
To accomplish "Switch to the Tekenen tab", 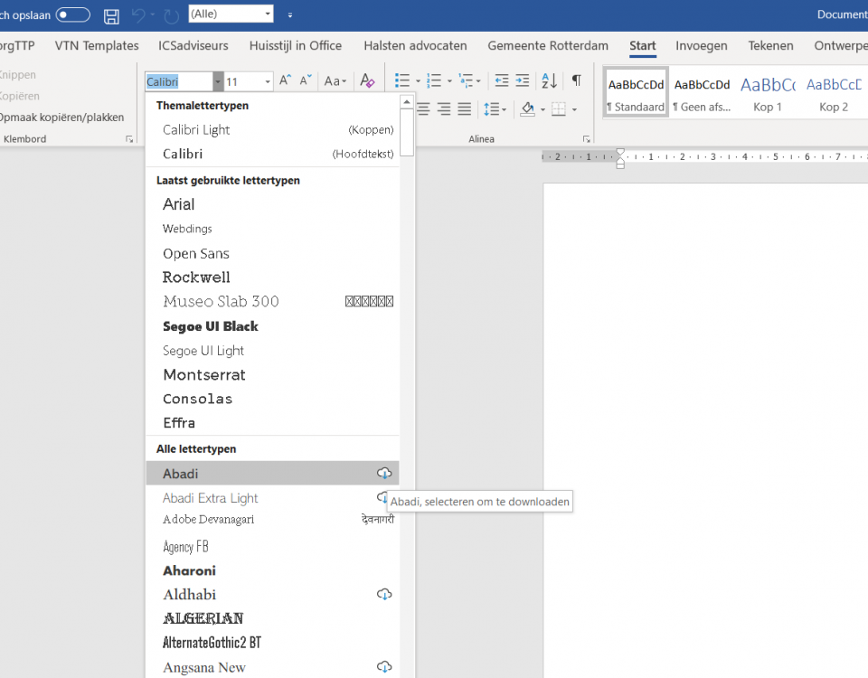I will point(770,45).
